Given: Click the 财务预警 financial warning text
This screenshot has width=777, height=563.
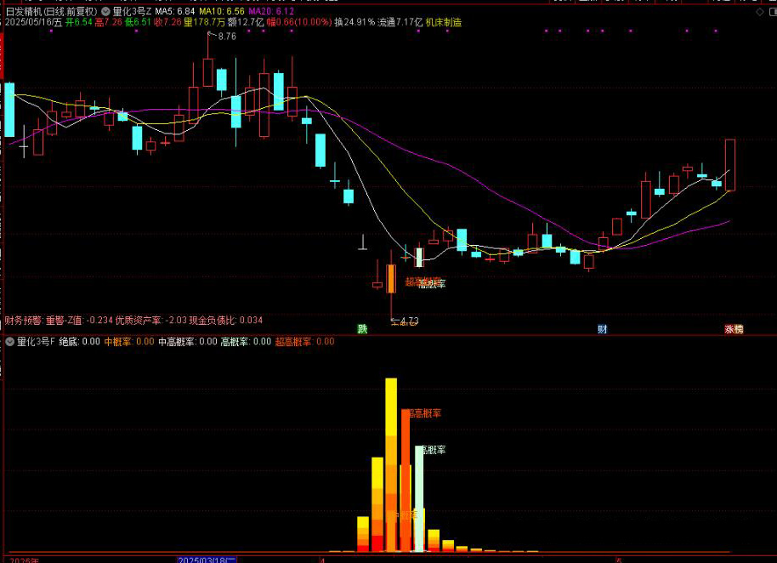Looking at the screenshot, I should [x=23, y=321].
